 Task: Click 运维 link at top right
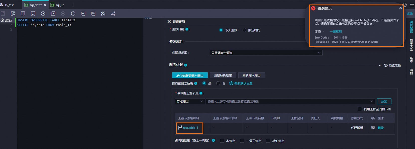point(410,14)
